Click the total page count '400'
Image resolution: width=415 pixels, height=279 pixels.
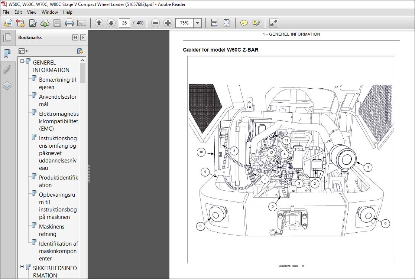click(140, 23)
